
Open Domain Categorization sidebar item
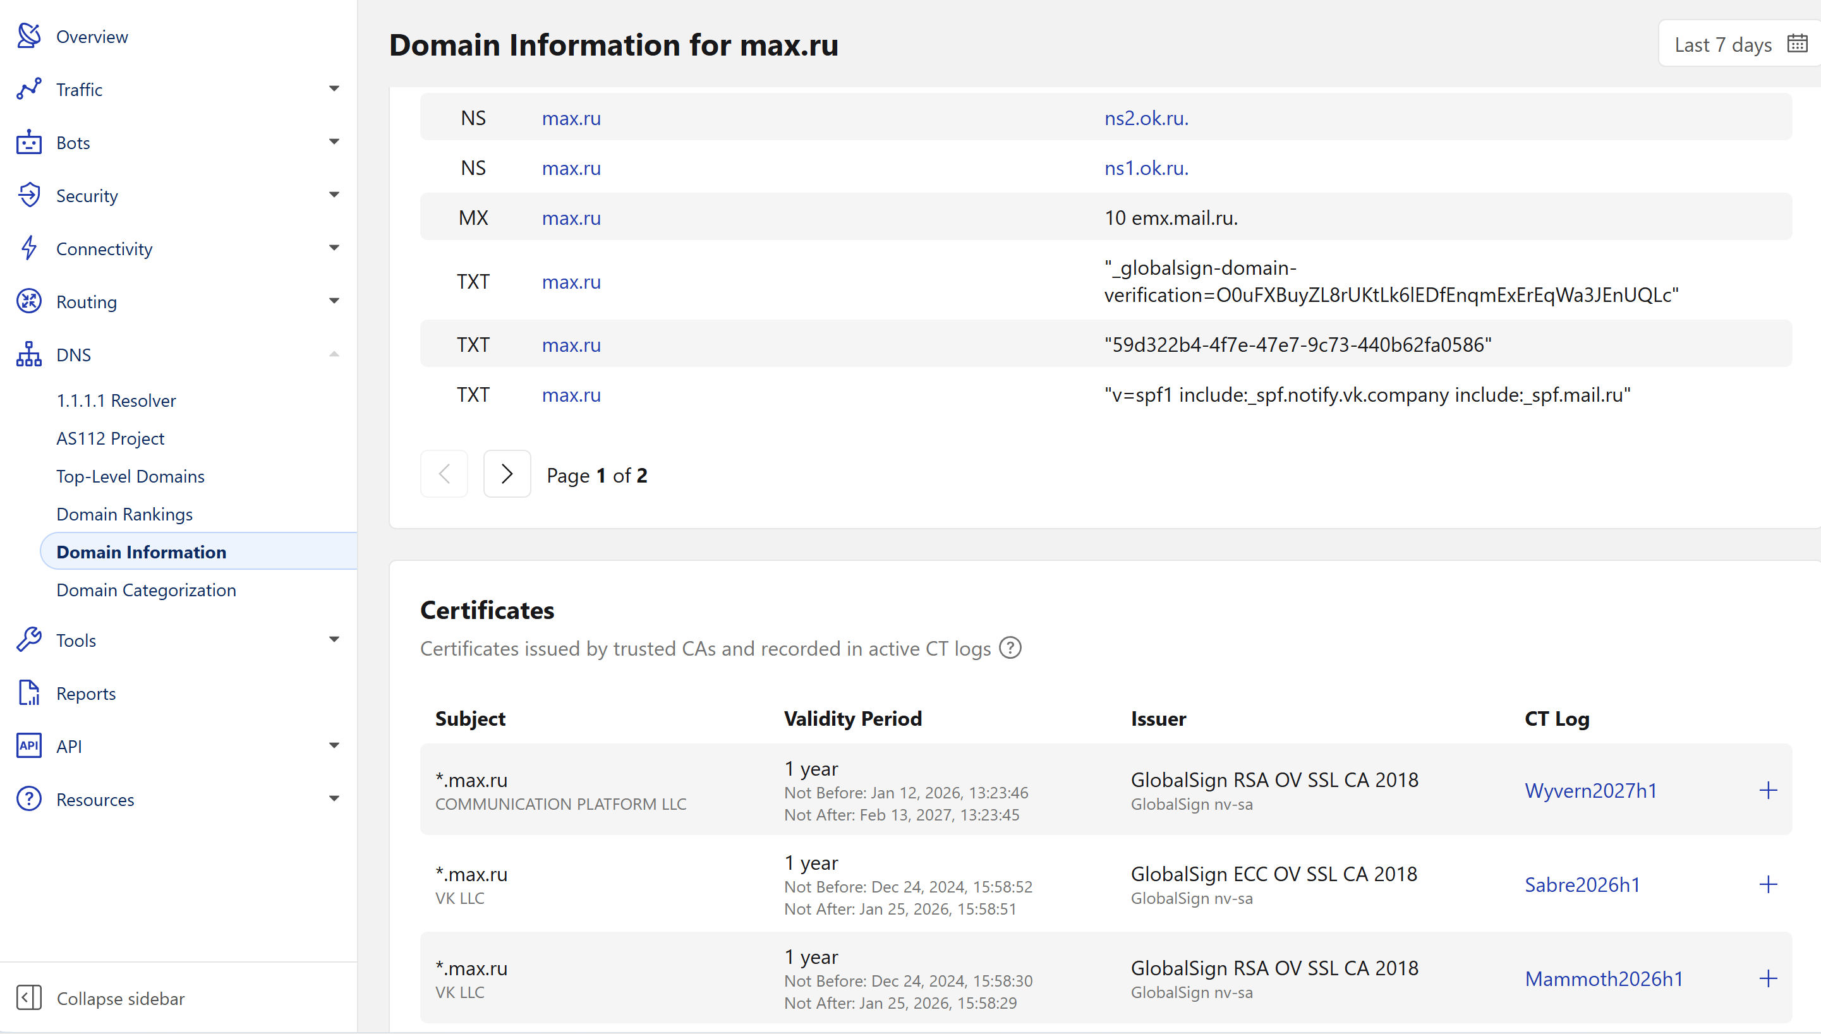(145, 590)
